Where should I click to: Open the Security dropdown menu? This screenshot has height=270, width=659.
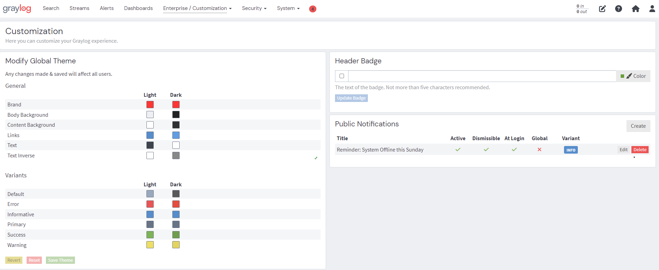(254, 8)
